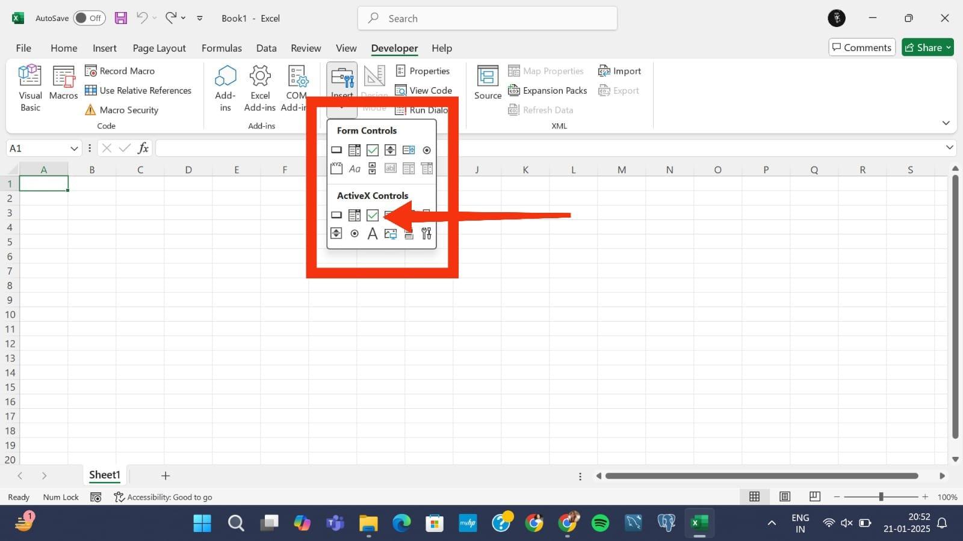Open the Add-ins button
This screenshot has width=963, height=541.
click(x=225, y=88)
